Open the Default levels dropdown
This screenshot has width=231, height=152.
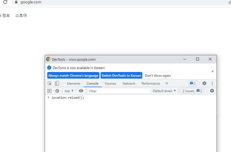[x=165, y=91]
